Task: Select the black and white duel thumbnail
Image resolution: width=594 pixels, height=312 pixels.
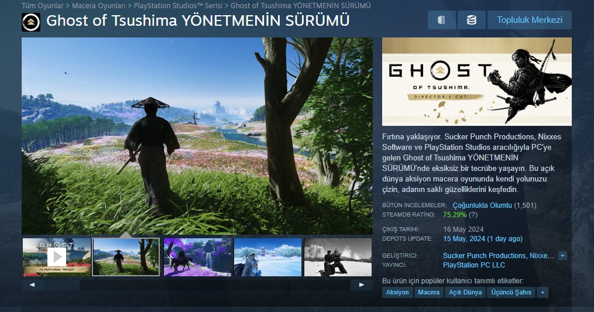Action: pyautogui.click(x=338, y=256)
